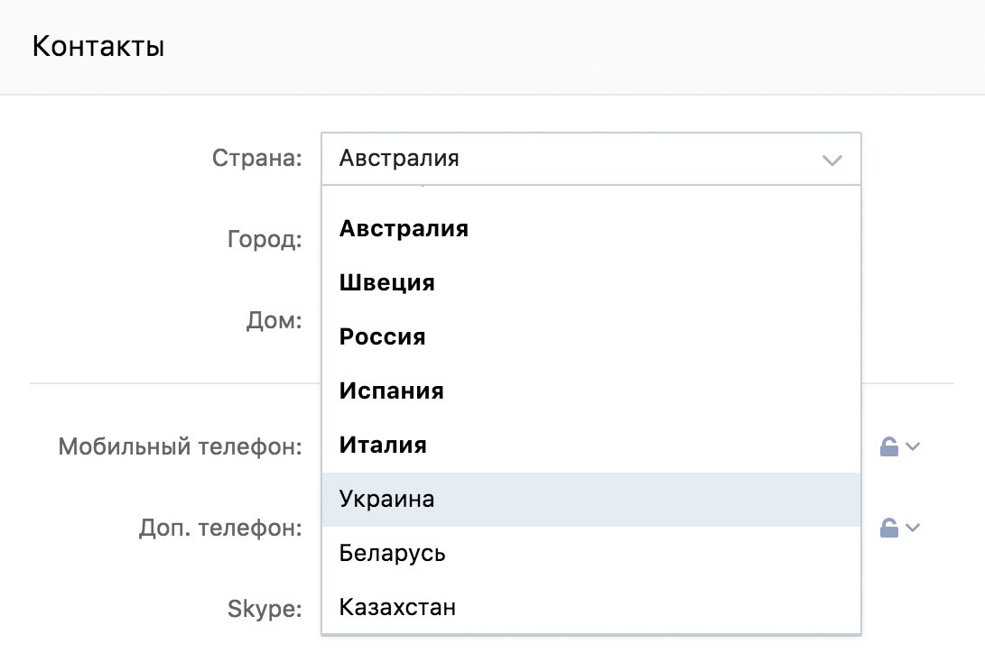Select the highlighted Украина option
This screenshot has height=653, width=985.
[387, 500]
